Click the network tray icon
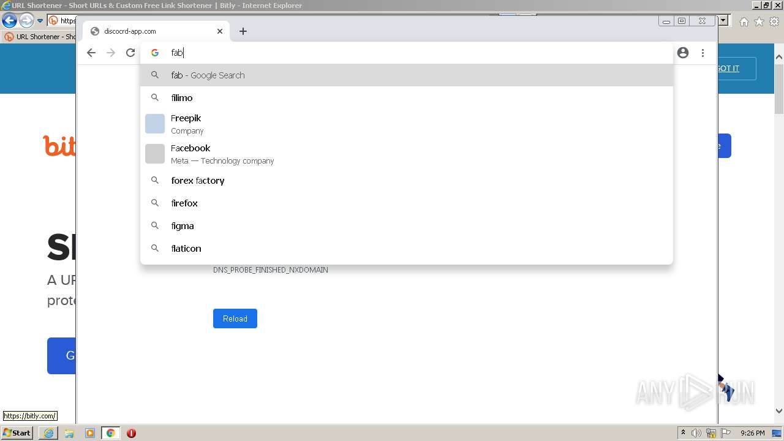This screenshot has width=784, height=441. (x=711, y=433)
